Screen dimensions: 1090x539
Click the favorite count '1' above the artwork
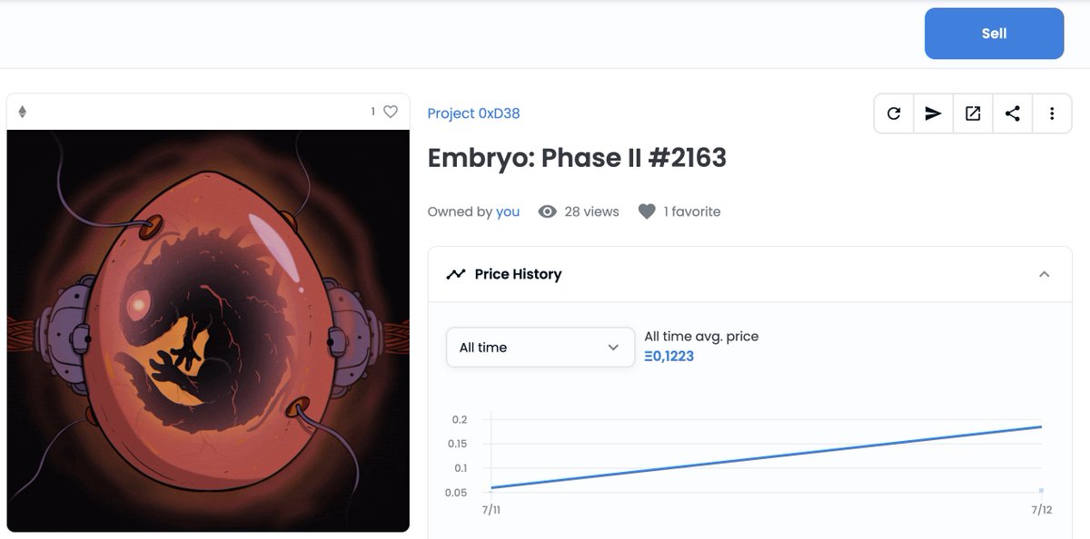(372, 112)
